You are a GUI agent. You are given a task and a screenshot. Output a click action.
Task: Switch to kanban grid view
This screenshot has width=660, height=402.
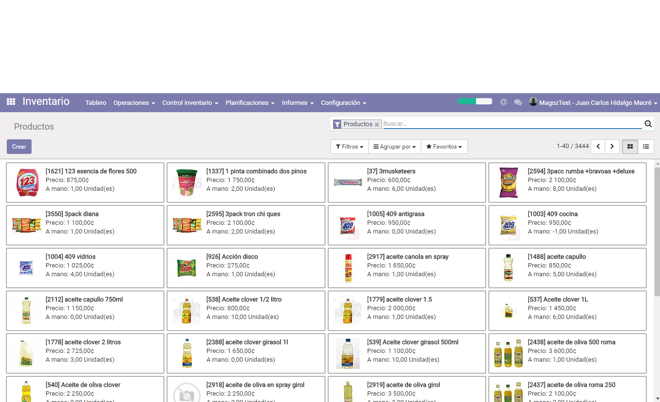(630, 146)
